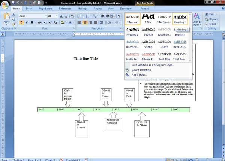Open the font size dropdown showing 28
This screenshot has height=161, width=225.
(x=52, y=16)
